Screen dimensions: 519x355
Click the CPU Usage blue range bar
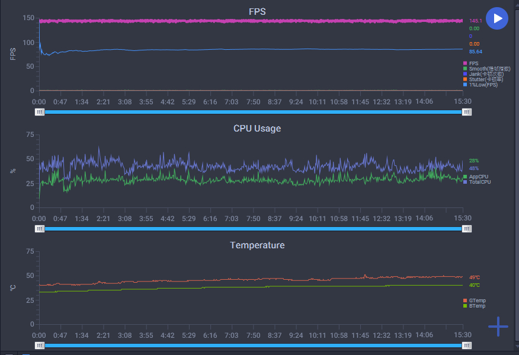[x=253, y=229]
